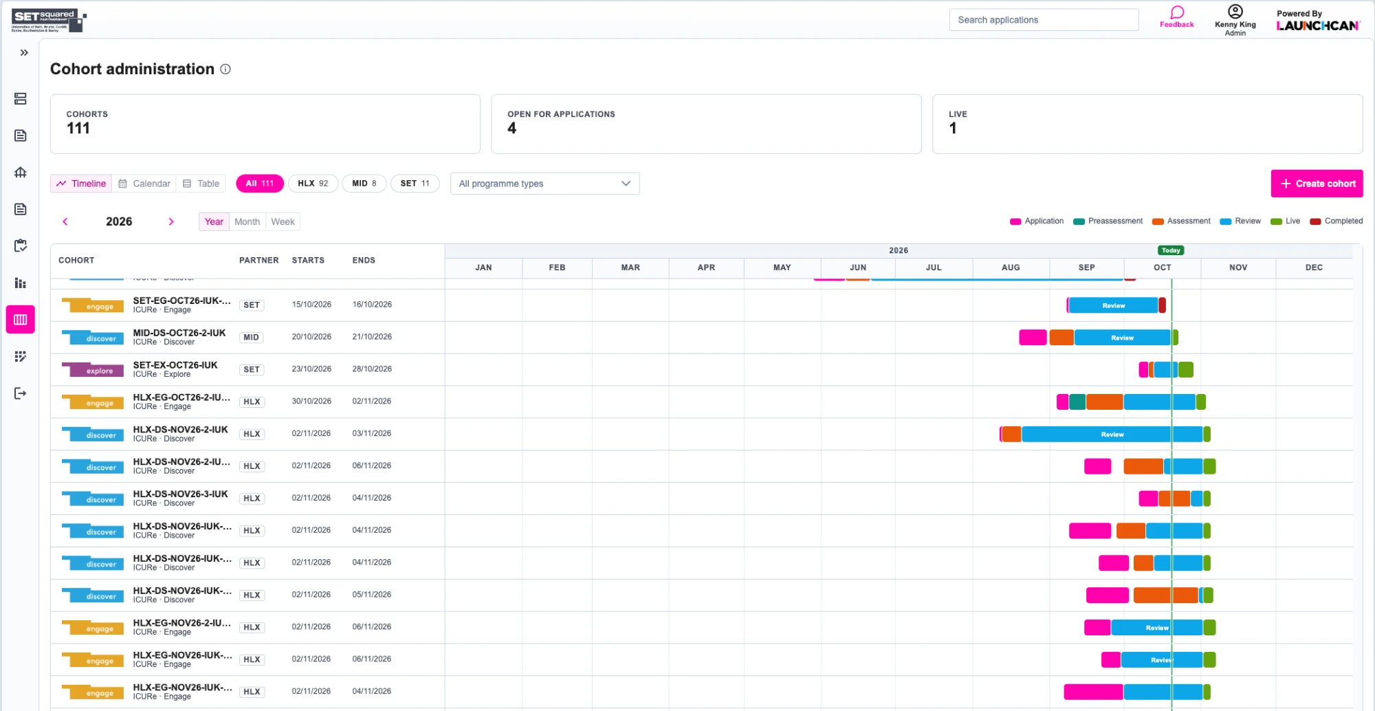1375x711 pixels.
Task: Click the Live legend colour swatch
Action: (1276, 221)
